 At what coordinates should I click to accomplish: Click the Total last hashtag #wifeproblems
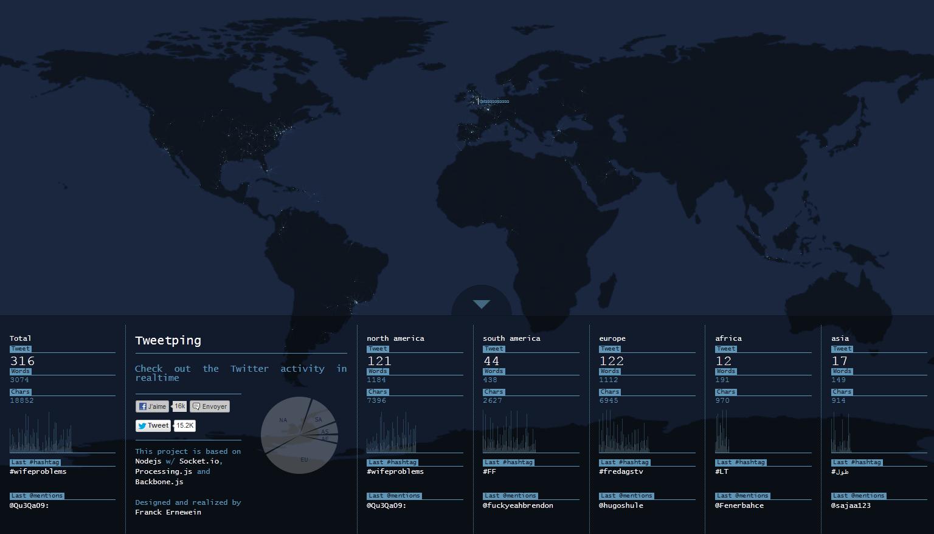pos(38,471)
